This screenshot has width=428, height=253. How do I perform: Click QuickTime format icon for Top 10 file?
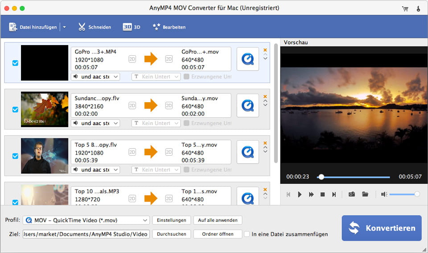[x=247, y=196]
